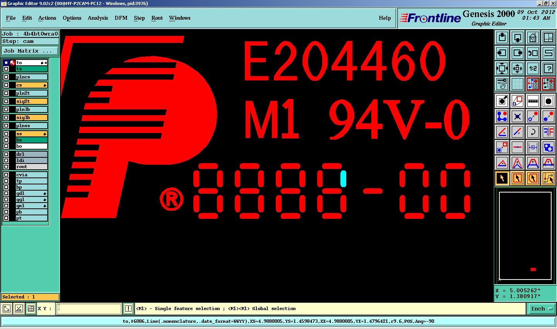The image size is (557, 329).
Task: Open the tools and palette settings icon
Action: click(502, 84)
